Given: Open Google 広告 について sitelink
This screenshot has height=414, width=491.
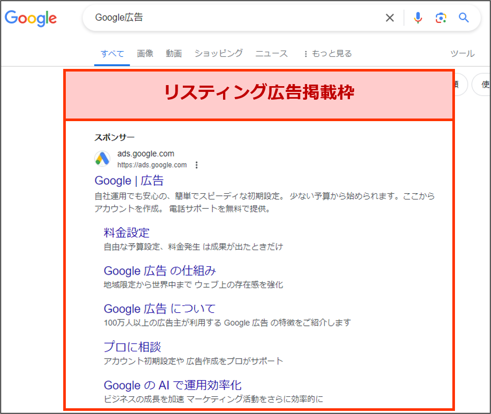Looking at the screenshot, I should [160, 309].
